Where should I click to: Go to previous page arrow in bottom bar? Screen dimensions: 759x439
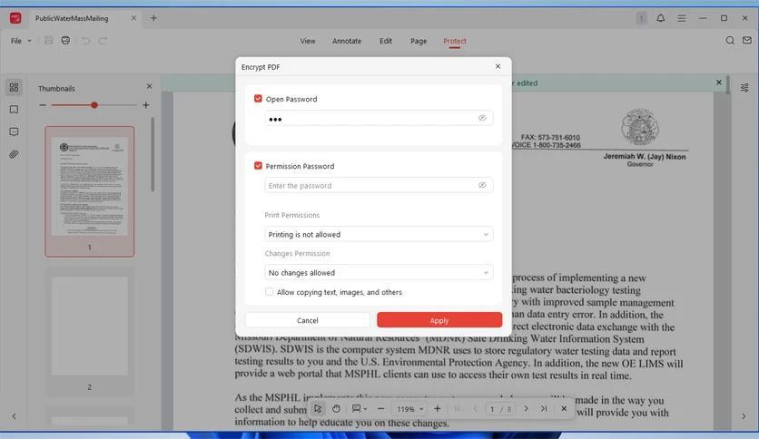click(x=475, y=409)
